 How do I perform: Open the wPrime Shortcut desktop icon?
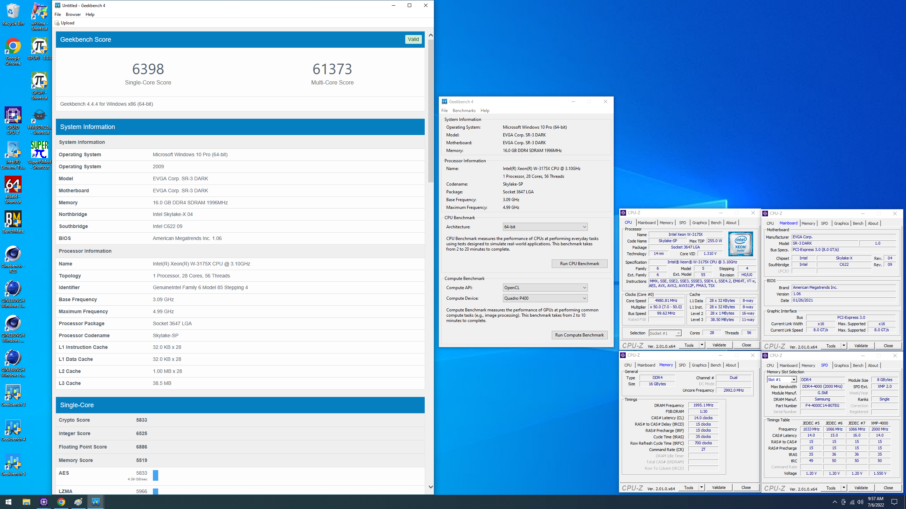[39, 17]
